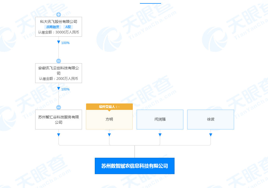The width and height of the screenshot is (268, 188).
Task: Select shareholder 闫润强 card
Action: (x=160, y=119)
